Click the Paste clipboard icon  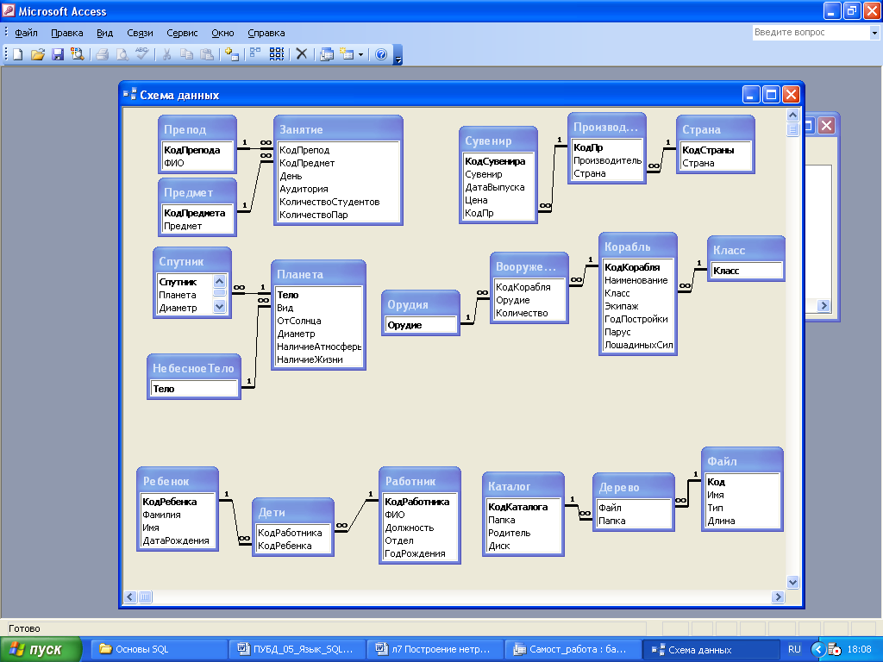(x=207, y=54)
